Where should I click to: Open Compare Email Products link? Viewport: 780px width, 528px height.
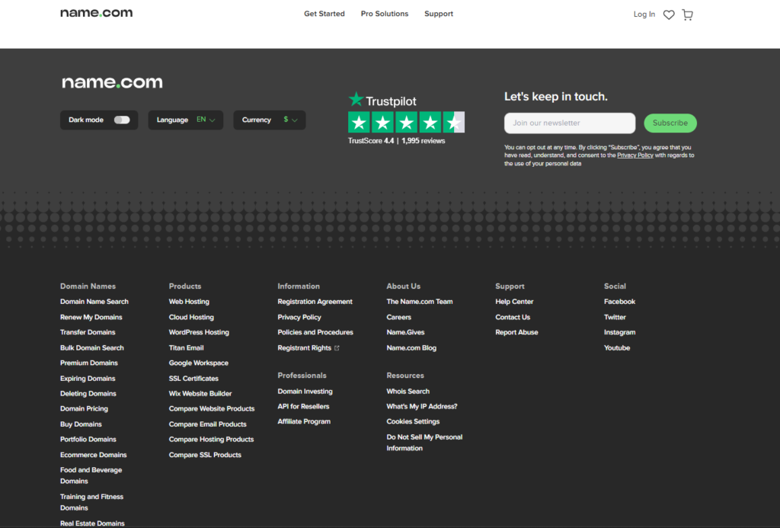[207, 424]
